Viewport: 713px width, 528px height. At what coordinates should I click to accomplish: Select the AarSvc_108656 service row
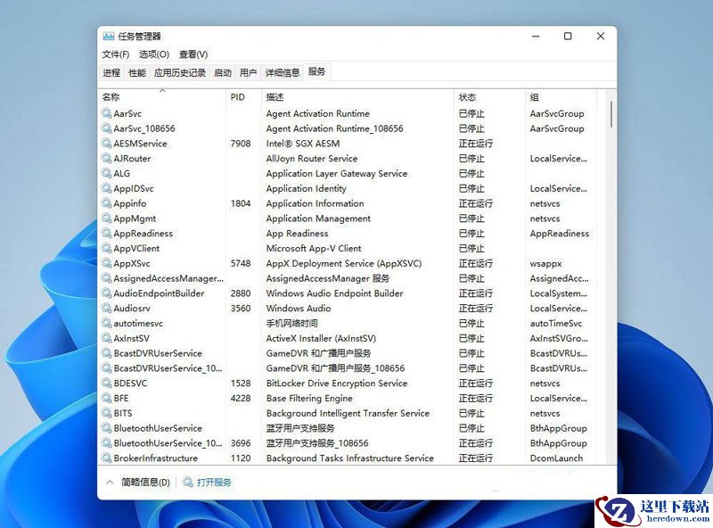click(x=348, y=128)
